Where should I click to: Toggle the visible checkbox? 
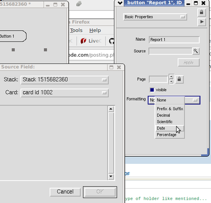(152, 90)
